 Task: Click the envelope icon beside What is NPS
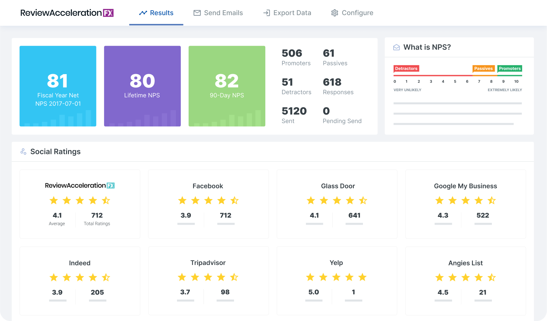click(x=396, y=47)
